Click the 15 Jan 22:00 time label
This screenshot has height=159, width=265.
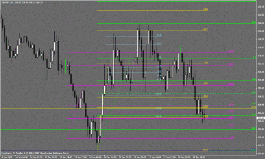coord(81,157)
